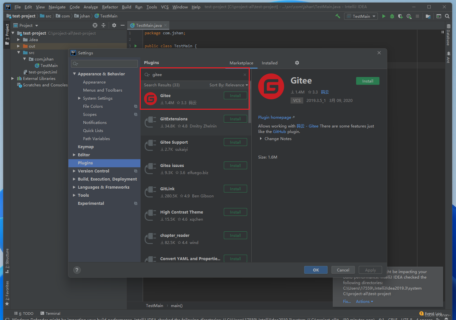
Task: Click the Fix... link in the notification
Action: pyautogui.click(x=347, y=301)
